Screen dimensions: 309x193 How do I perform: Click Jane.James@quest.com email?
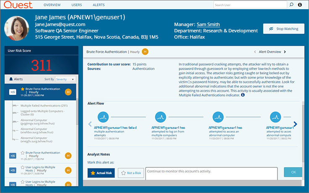click(60, 24)
